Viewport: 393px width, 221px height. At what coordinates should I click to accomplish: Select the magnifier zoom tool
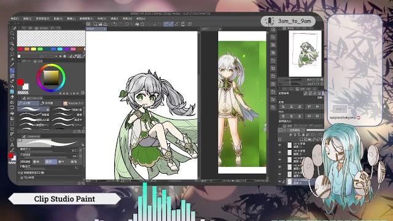tap(12, 33)
